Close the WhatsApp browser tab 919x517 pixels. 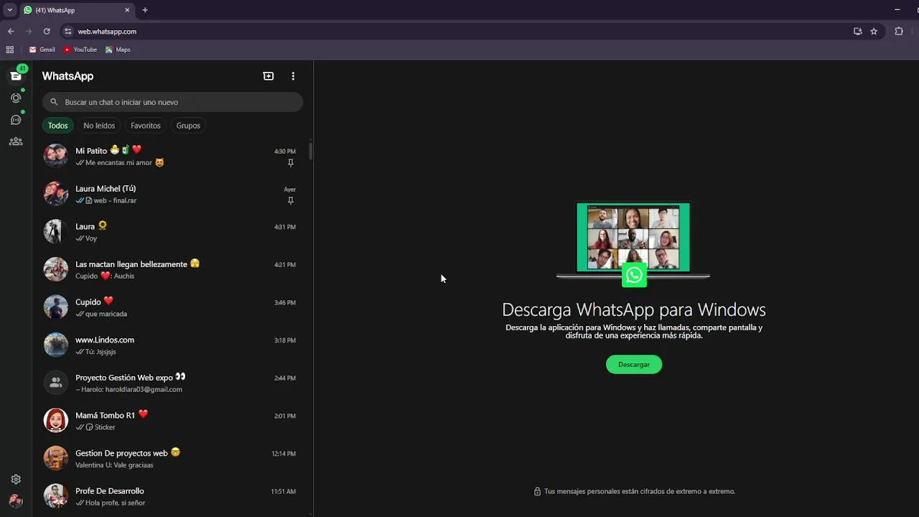click(x=127, y=10)
